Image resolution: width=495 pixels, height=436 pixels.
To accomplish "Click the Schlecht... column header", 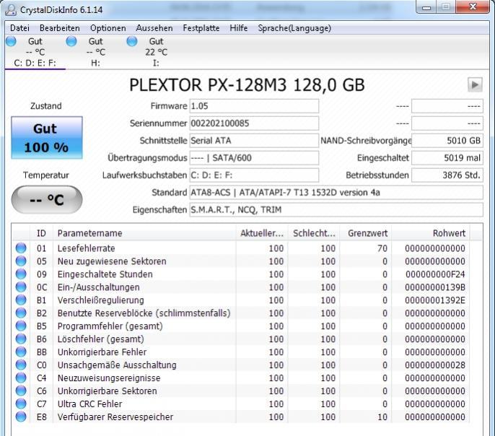I will pos(314,233).
